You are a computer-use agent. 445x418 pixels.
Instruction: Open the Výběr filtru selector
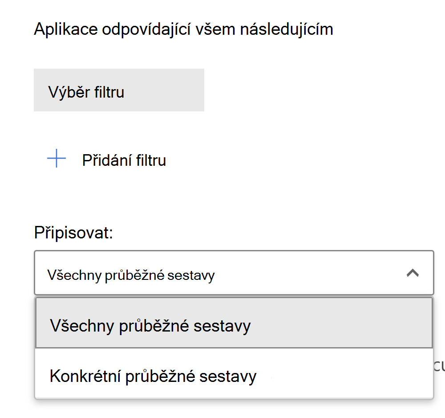(119, 90)
